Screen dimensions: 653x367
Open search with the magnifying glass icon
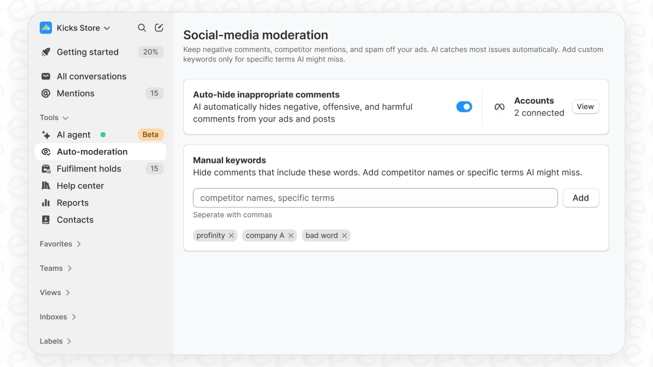(x=142, y=28)
